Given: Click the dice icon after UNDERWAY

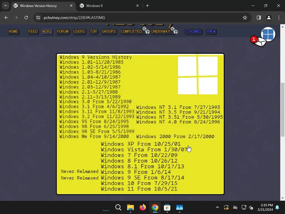Looking at the screenshot, I should click(x=174, y=30).
